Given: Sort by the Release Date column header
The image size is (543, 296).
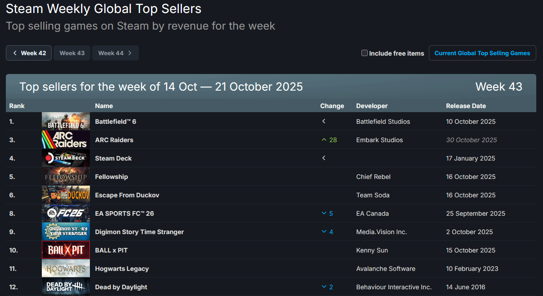Looking at the screenshot, I should tap(466, 106).
